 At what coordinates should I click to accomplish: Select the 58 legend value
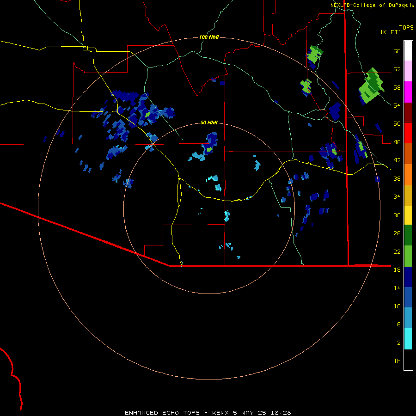coord(397,87)
